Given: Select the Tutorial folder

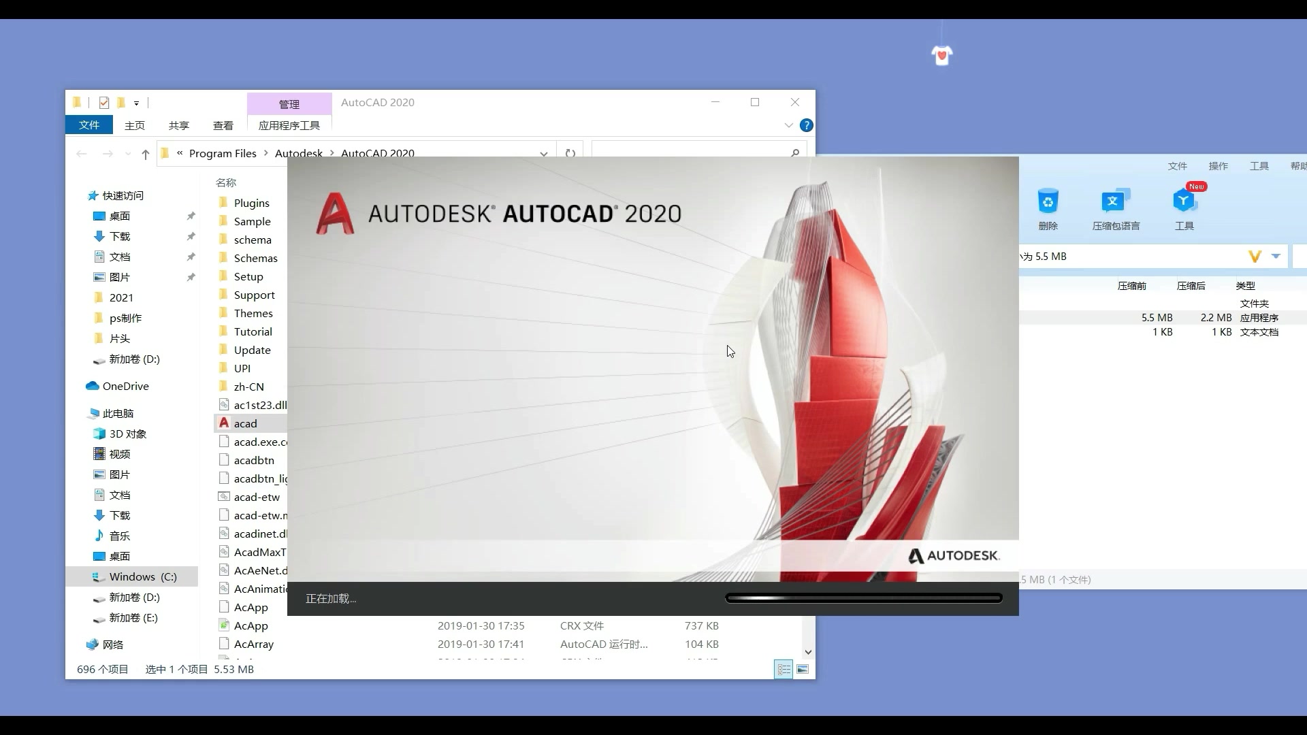Looking at the screenshot, I should [x=251, y=331].
